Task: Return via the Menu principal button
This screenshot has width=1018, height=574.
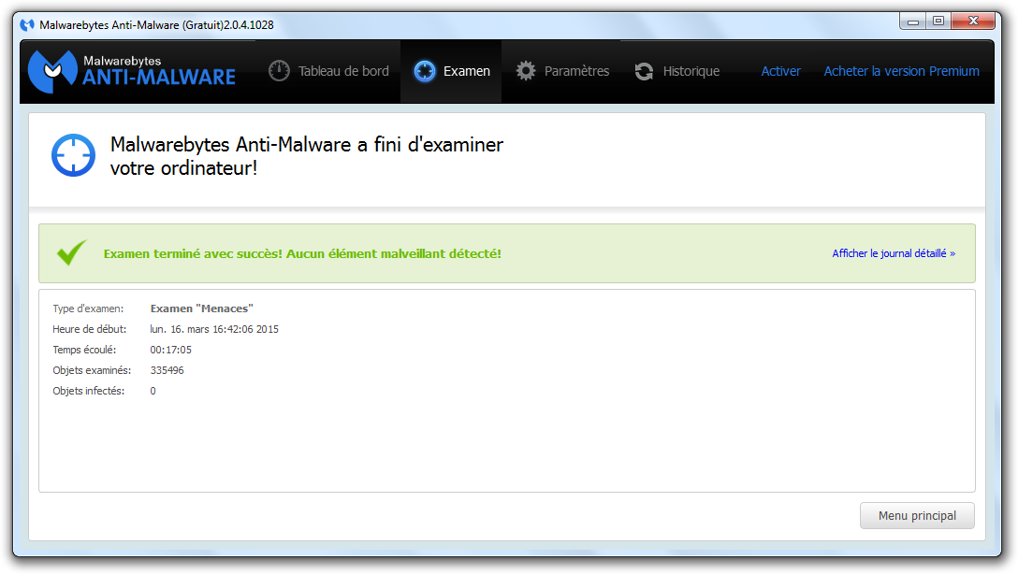Action: pyautogui.click(x=917, y=516)
